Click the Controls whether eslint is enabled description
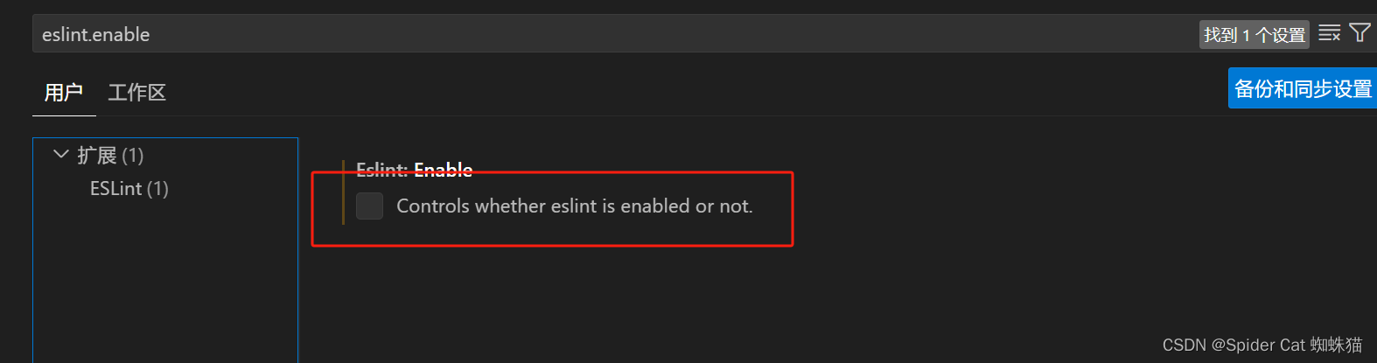 575,206
